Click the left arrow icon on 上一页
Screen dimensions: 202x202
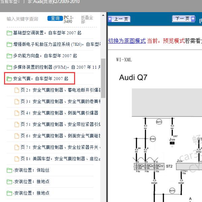click(110, 19)
